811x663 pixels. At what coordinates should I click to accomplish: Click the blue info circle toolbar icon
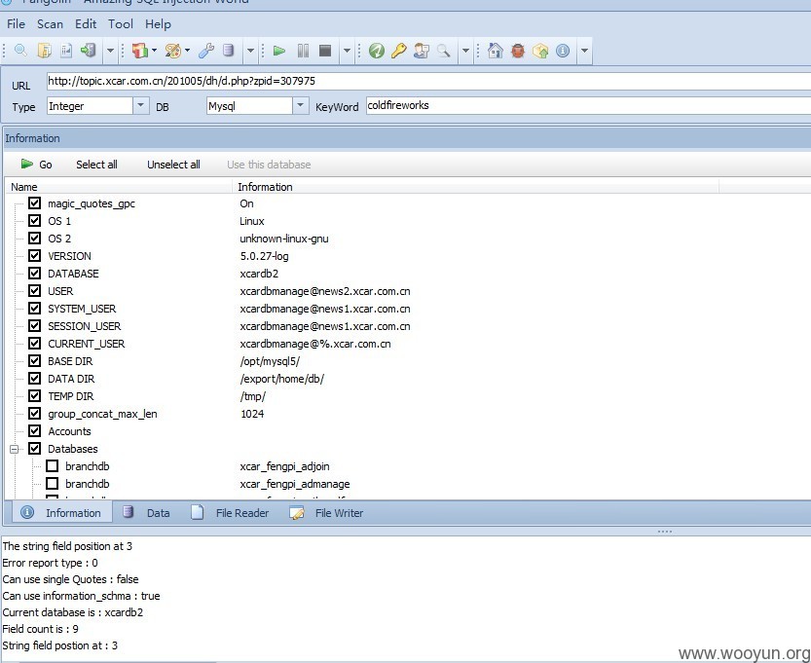coord(563,51)
